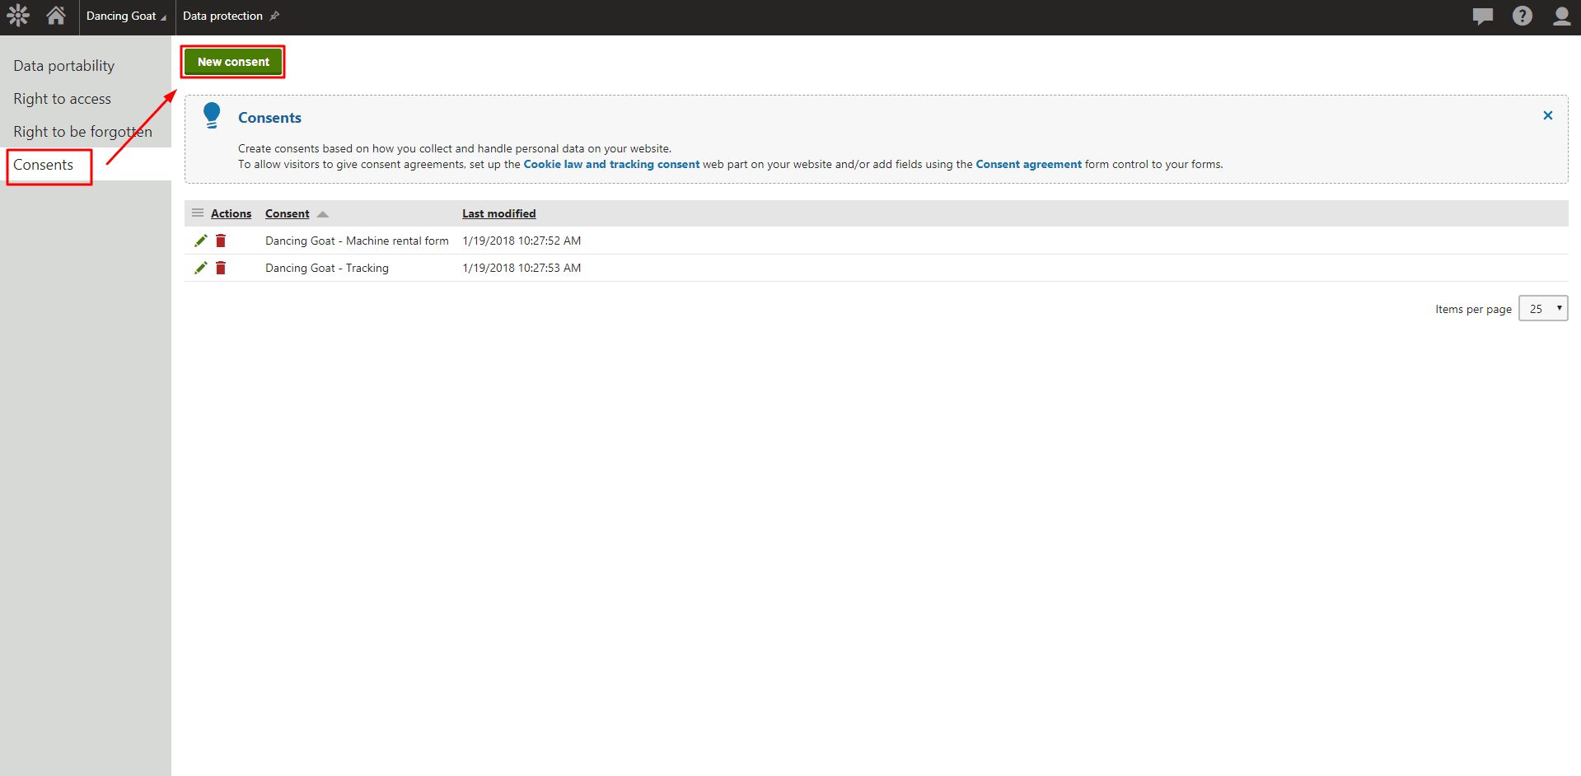Sort by Actions column header
The width and height of the screenshot is (1581, 776).
click(x=231, y=213)
